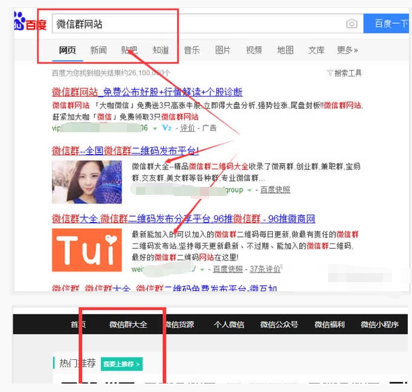Viewport: 412px width, 392px height.
Task: Open 百度快照 link beside 37条评价
Action: click(228, 269)
